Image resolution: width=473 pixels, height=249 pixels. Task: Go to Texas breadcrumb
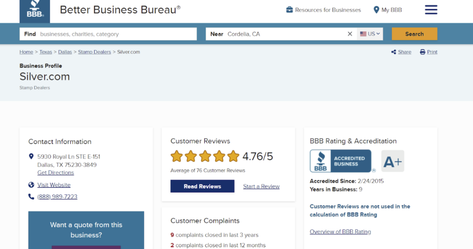46,52
